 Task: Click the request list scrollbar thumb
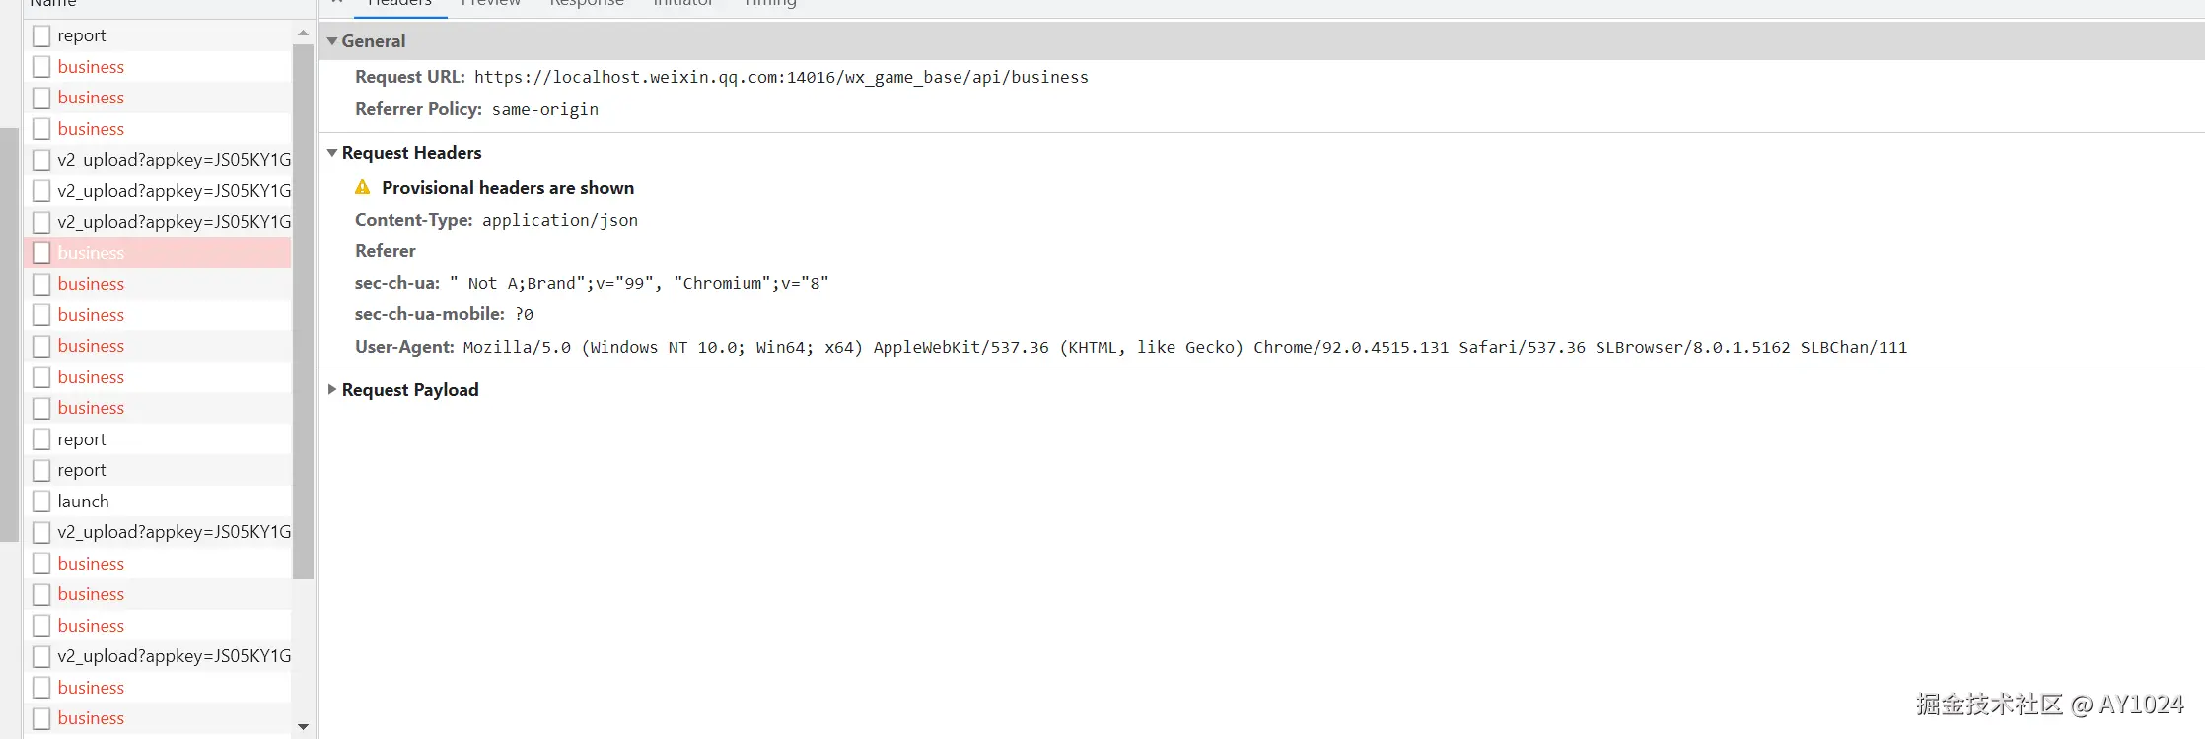(303, 311)
